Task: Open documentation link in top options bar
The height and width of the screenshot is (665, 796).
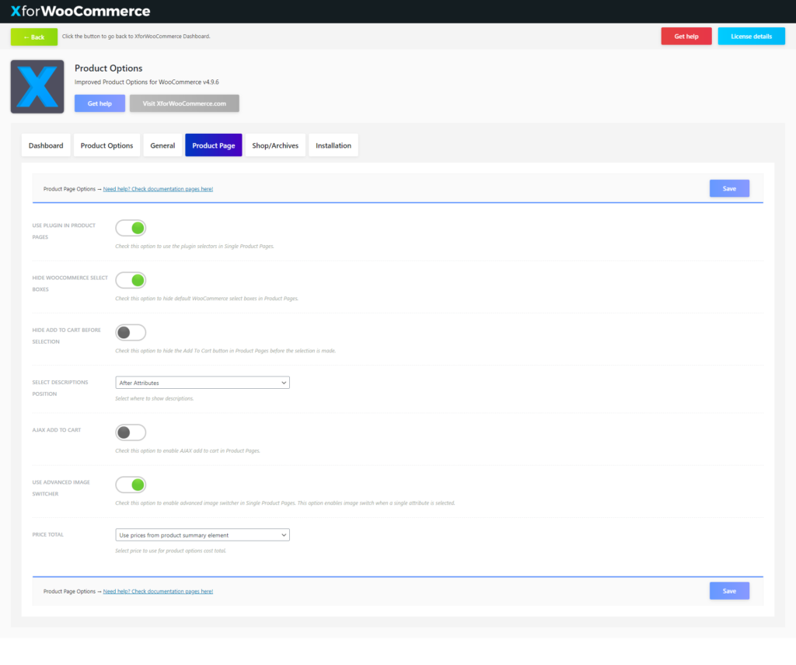Action: tap(158, 189)
